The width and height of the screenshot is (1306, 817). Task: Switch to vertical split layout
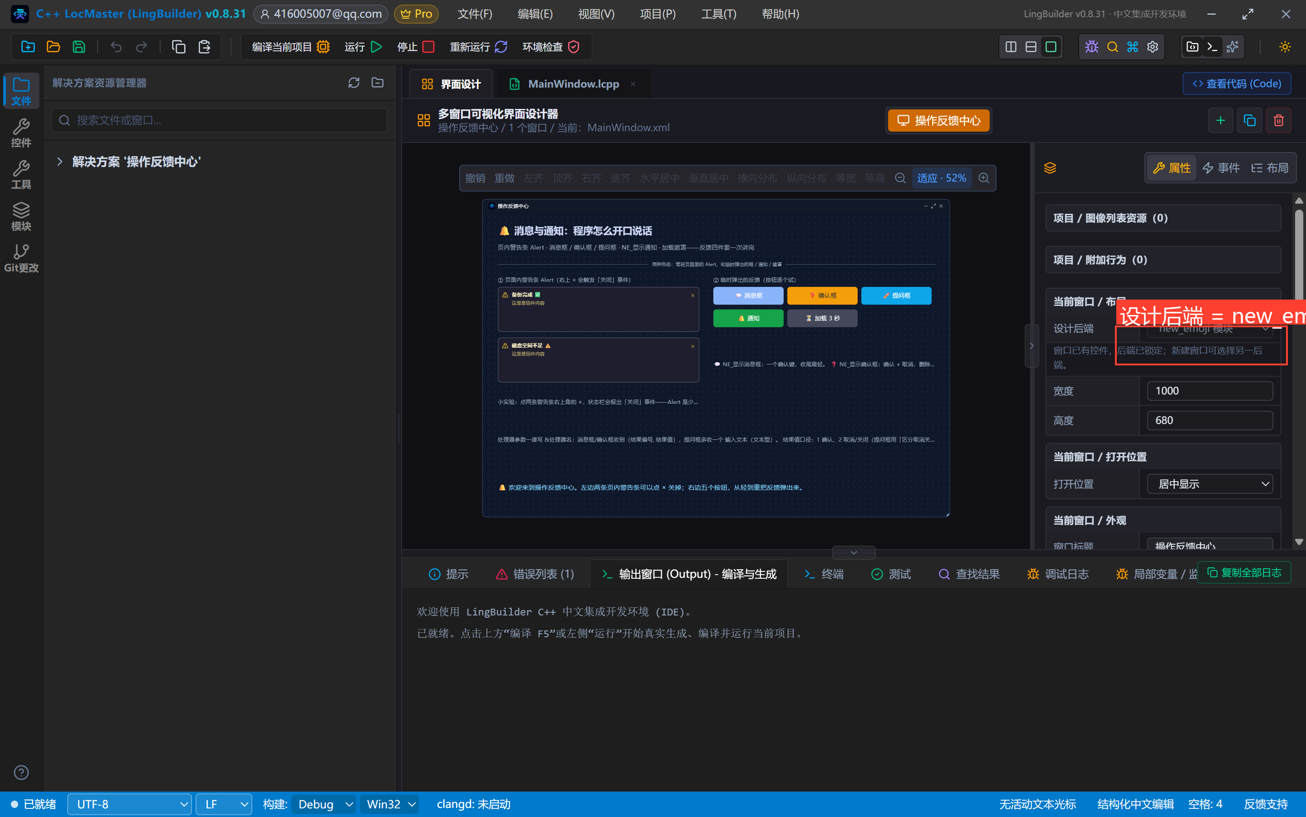point(1011,47)
